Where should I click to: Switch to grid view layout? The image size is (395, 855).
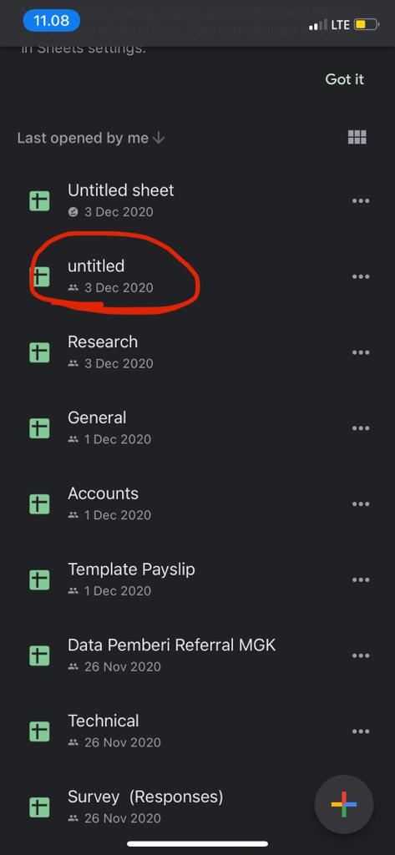357,138
